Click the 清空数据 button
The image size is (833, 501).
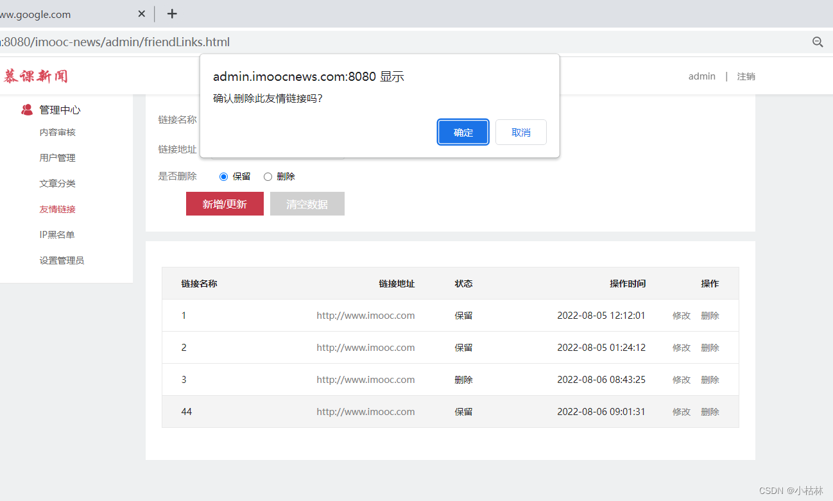(307, 203)
